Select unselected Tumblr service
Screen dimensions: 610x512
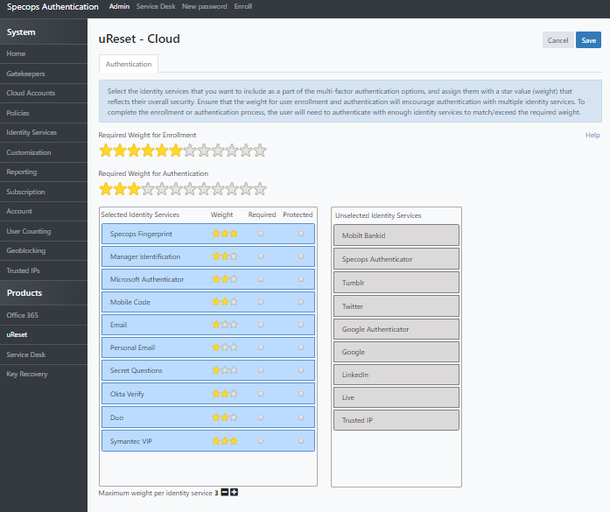[396, 283]
